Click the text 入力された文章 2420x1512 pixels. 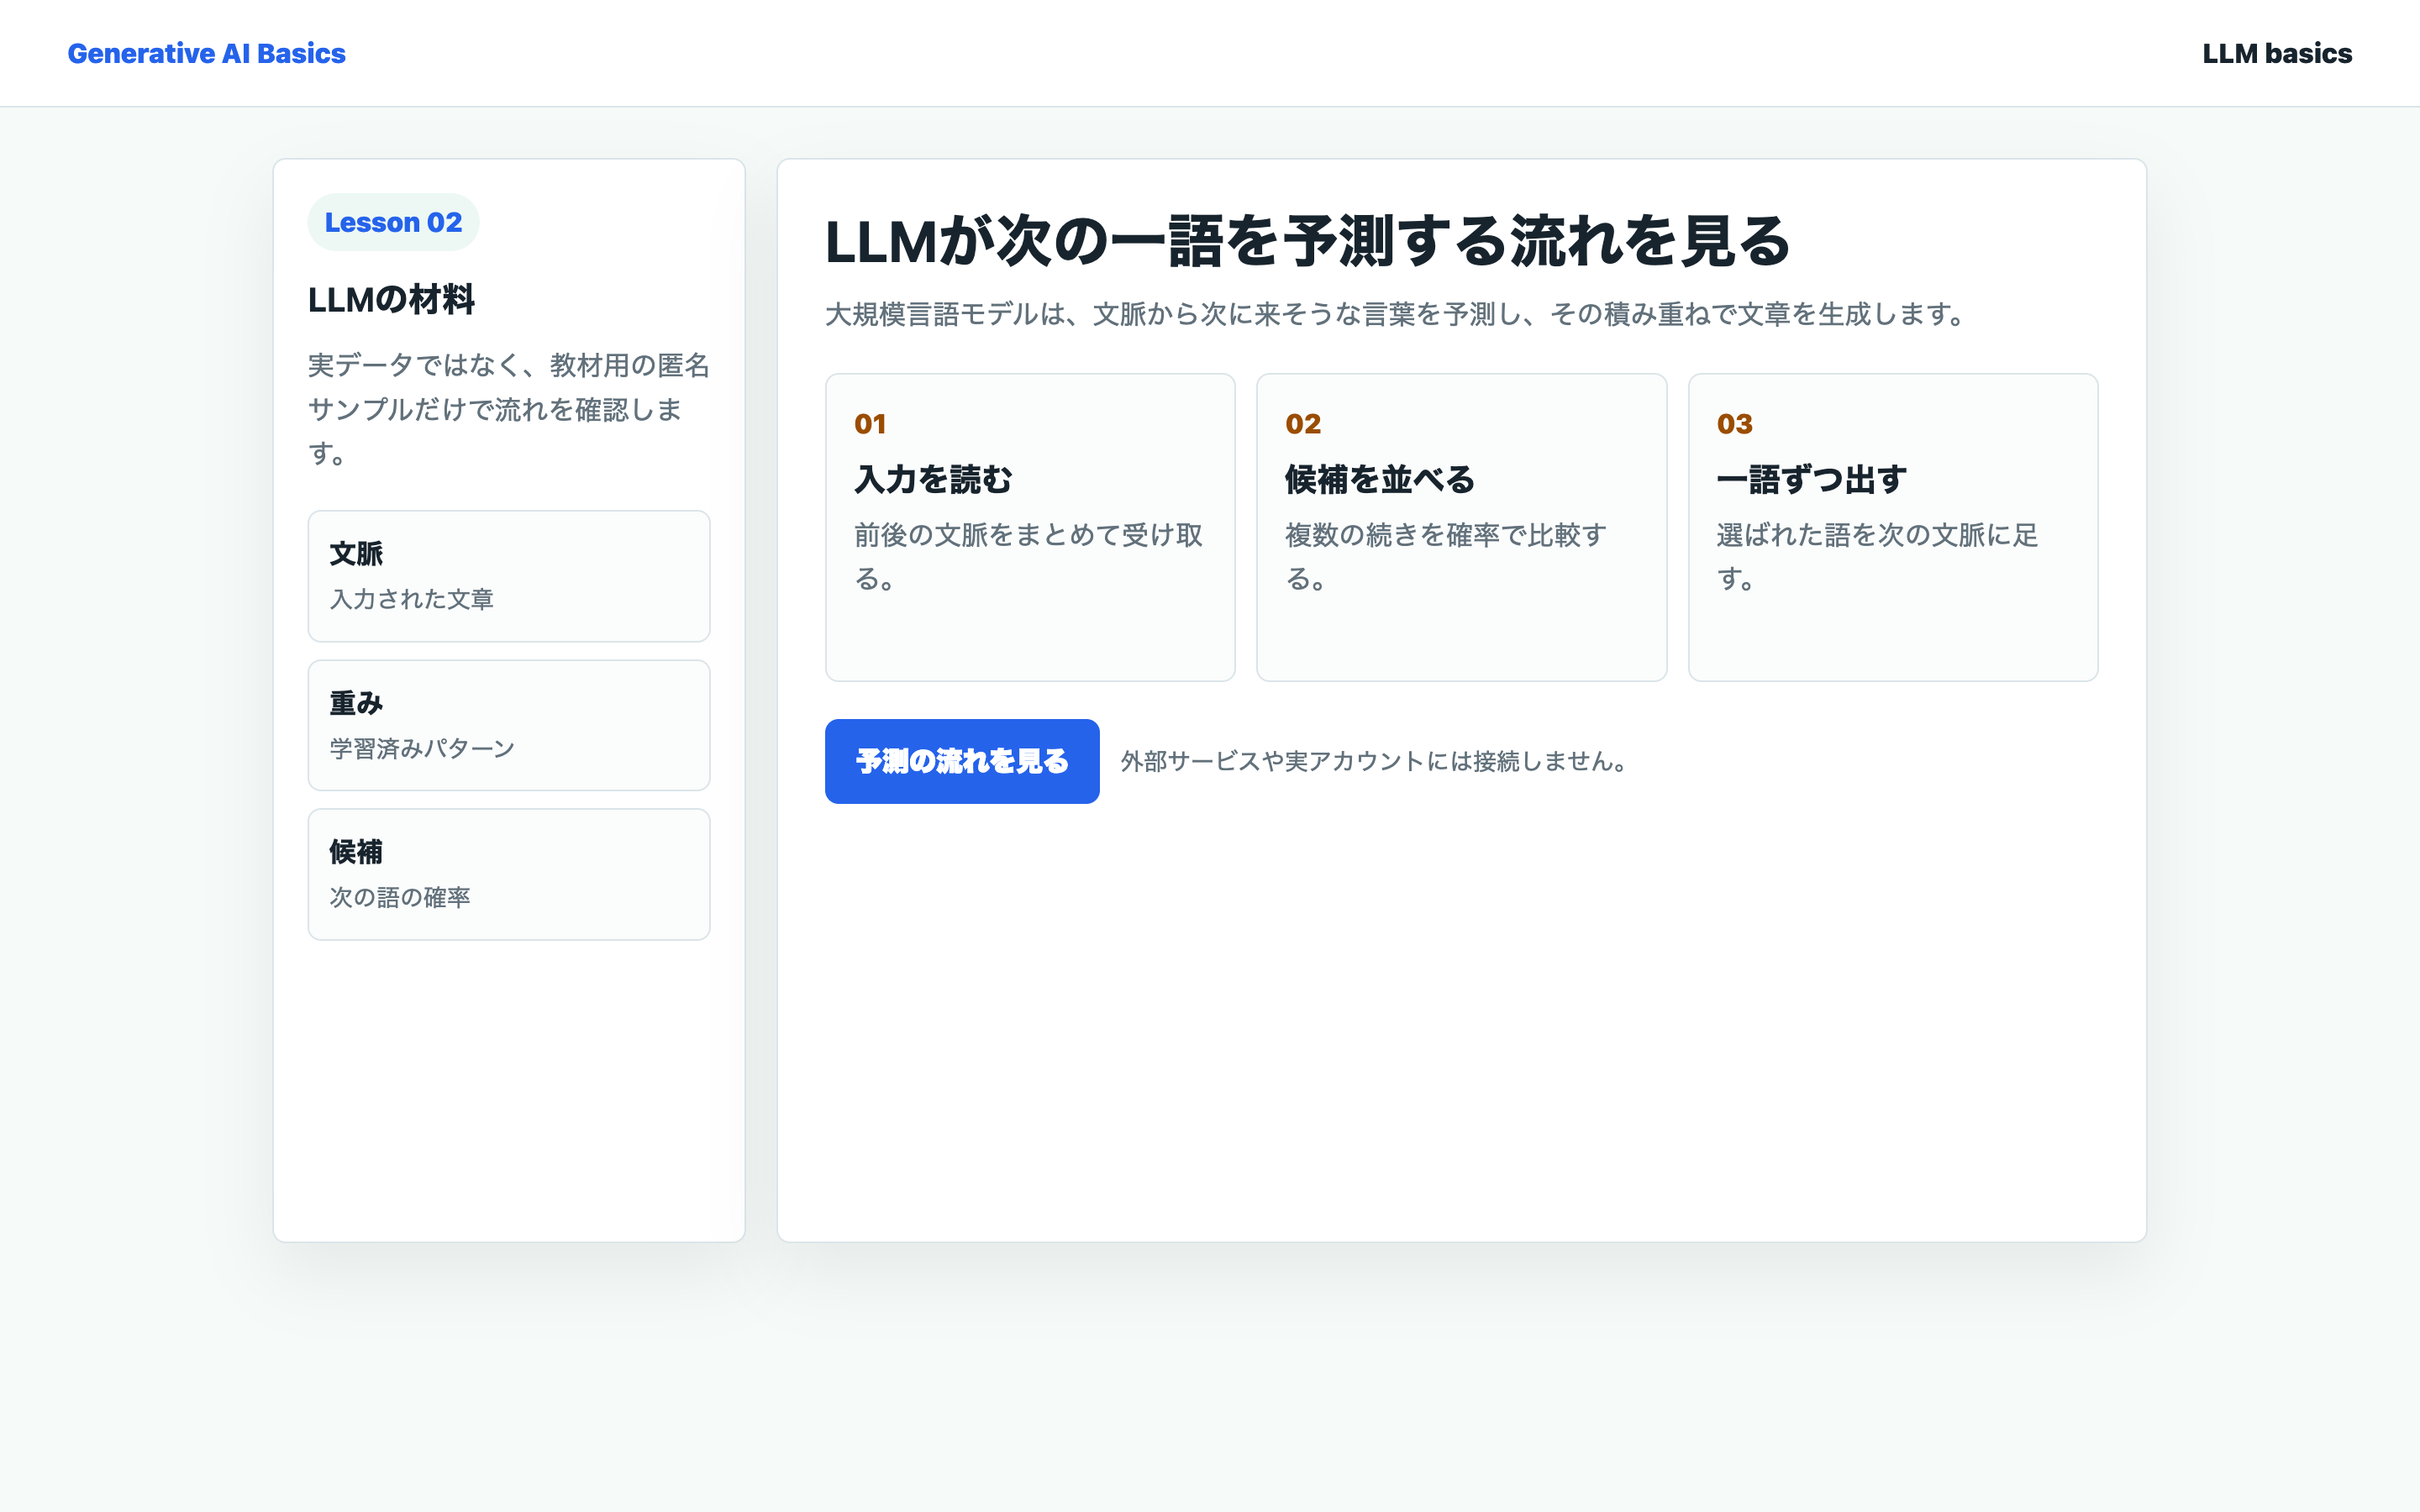(412, 599)
